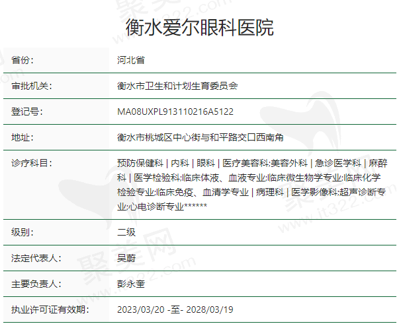
Task: Select the 级别: label
Action: point(22,232)
